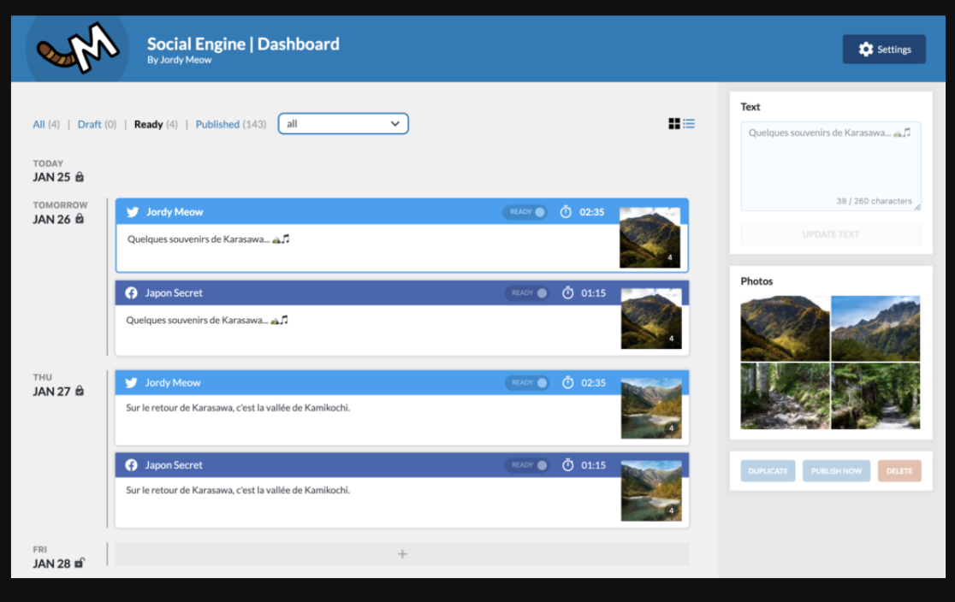Screen dimensions: 955x602
Task: Click the JAN 26 date label
Action: coord(51,219)
